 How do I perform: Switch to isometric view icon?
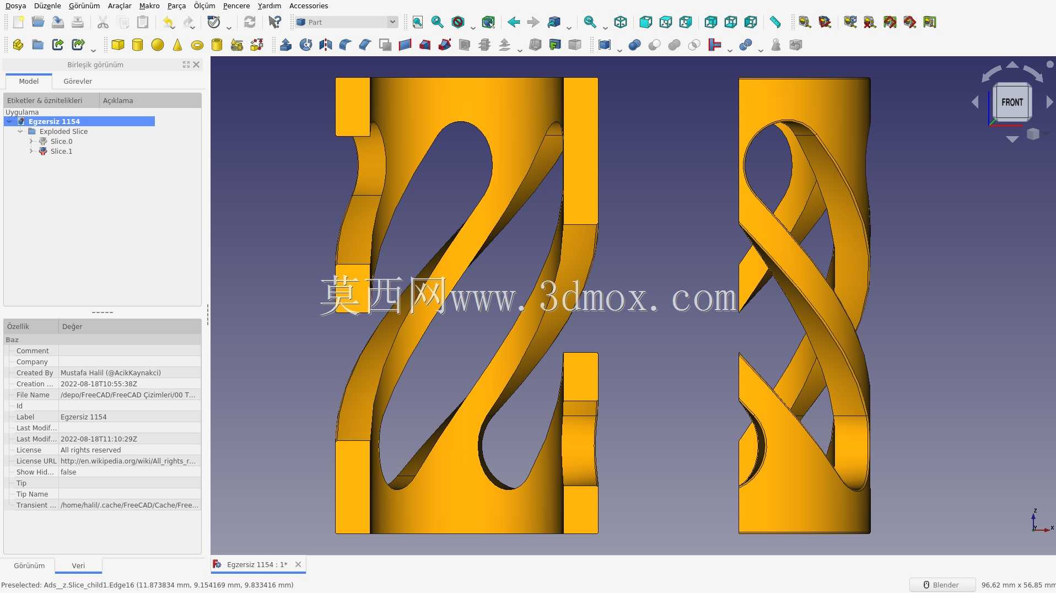621,22
